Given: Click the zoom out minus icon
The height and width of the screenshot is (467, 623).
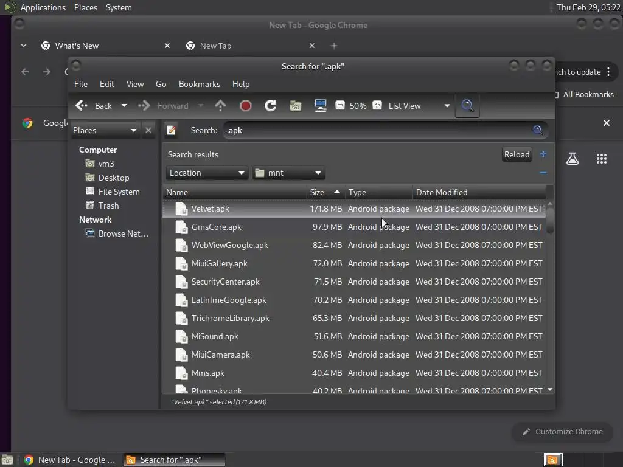Looking at the screenshot, I should (339, 106).
